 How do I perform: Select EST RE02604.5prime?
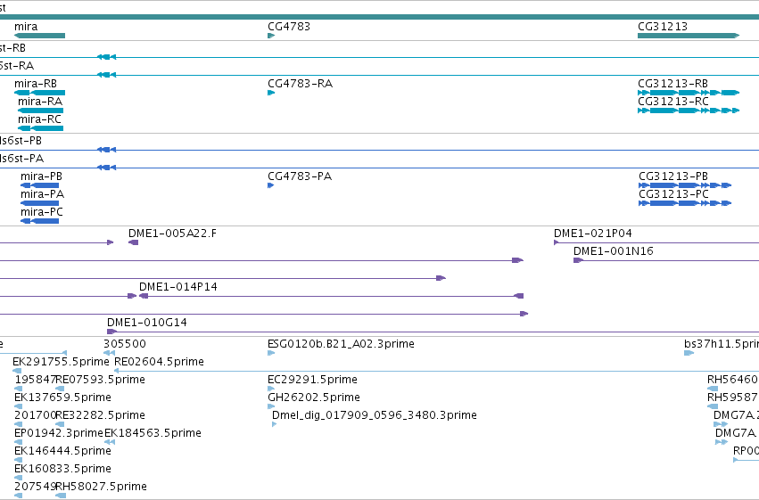point(437,371)
